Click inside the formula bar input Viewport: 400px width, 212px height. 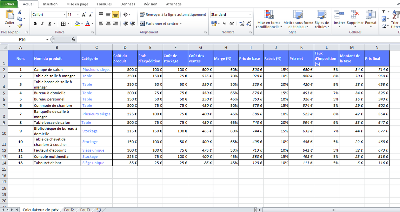pos(238,39)
